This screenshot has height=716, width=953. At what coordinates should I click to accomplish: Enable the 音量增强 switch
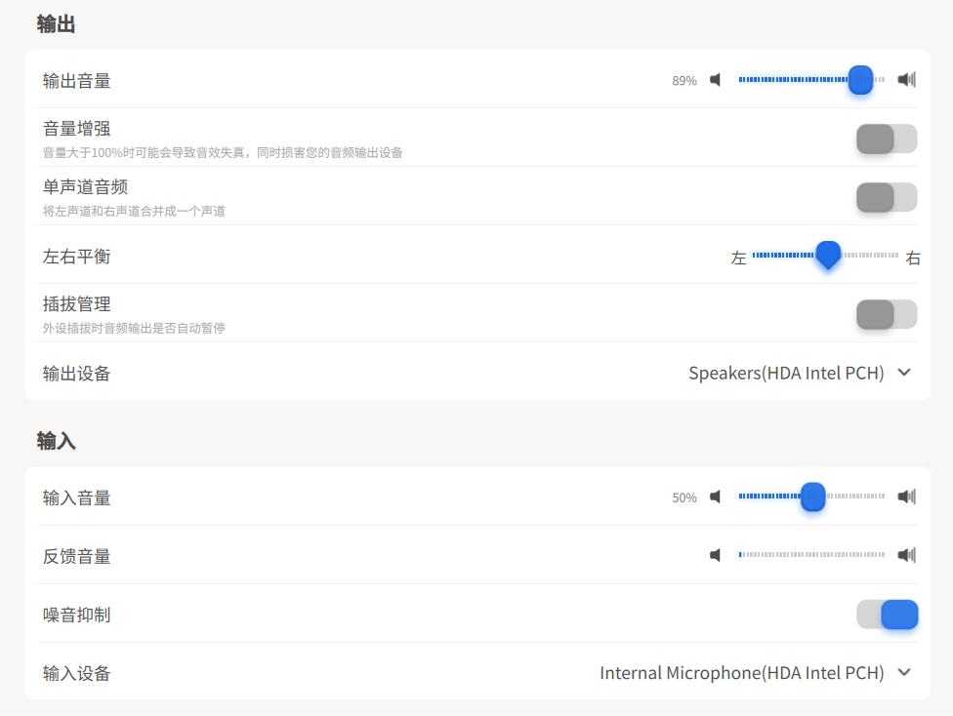click(x=887, y=139)
